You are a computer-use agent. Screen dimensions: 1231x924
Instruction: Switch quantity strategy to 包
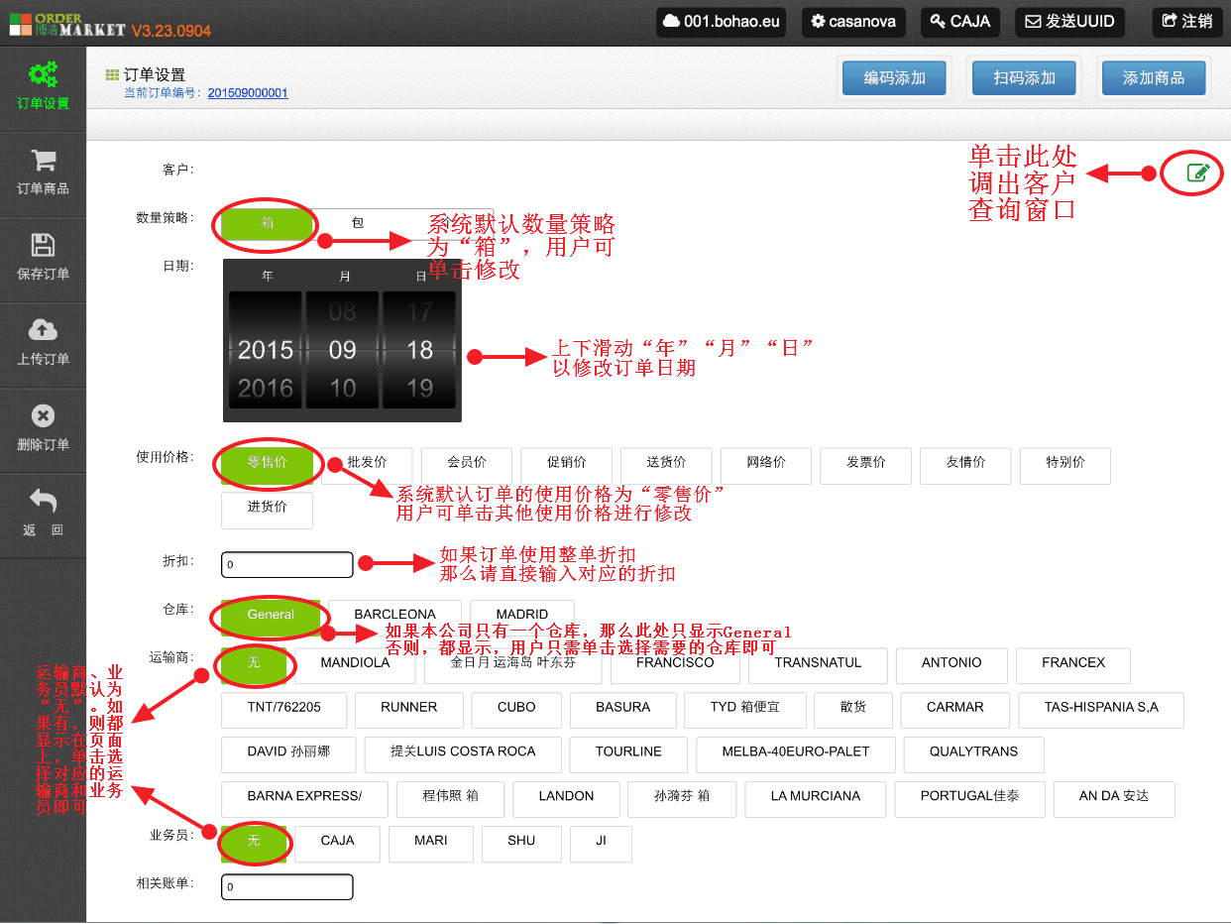pyautogui.click(x=358, y=223)
